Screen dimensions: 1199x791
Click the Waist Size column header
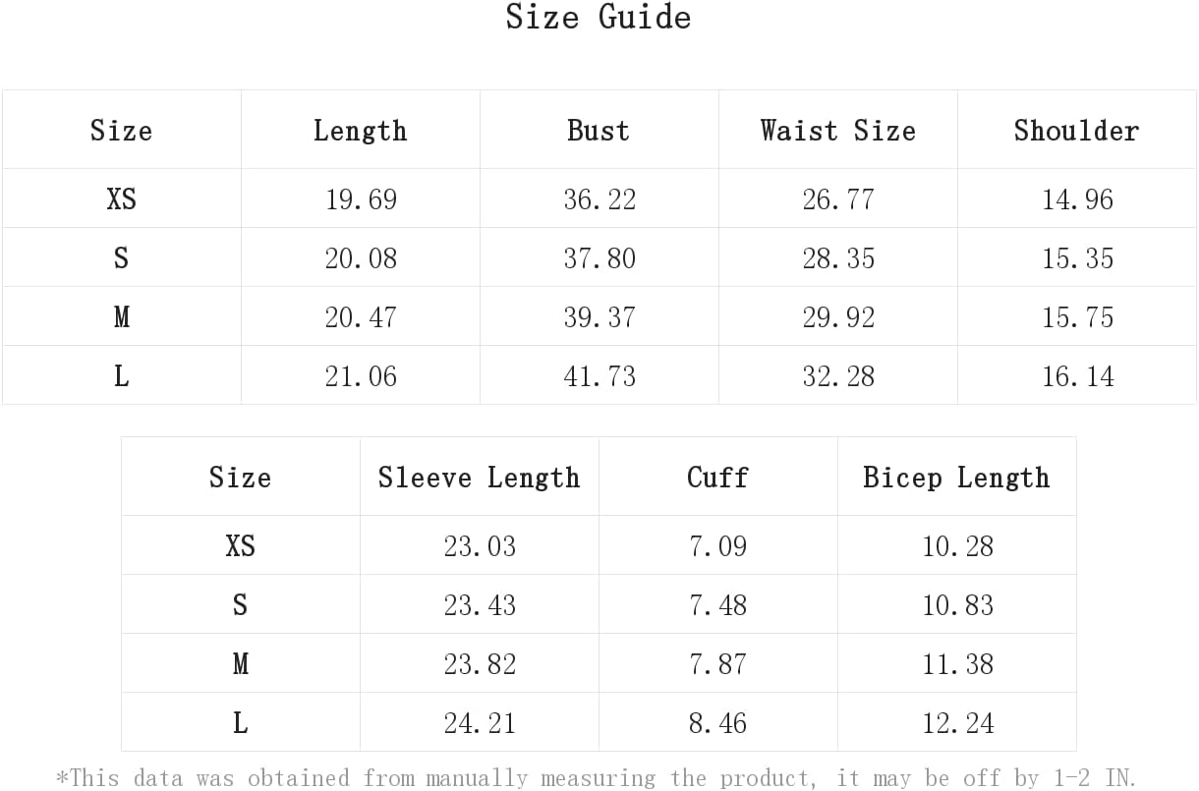tap(837, 130)
